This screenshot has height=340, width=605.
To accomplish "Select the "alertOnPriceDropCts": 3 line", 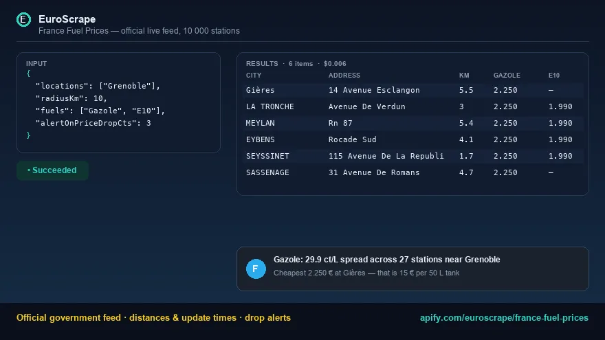I will point(93,123).
